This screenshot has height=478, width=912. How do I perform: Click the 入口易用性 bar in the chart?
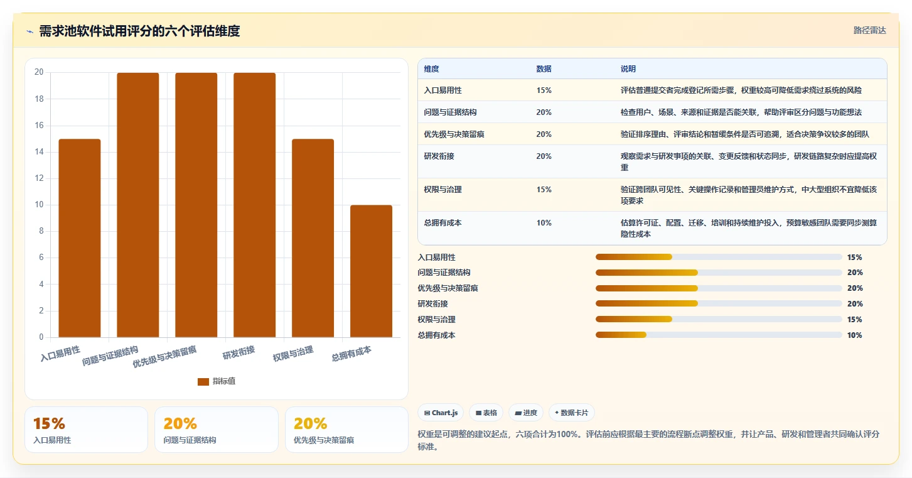pos(80,238)
